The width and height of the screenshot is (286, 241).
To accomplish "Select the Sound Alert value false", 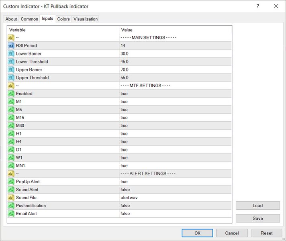I will point(125,190).
